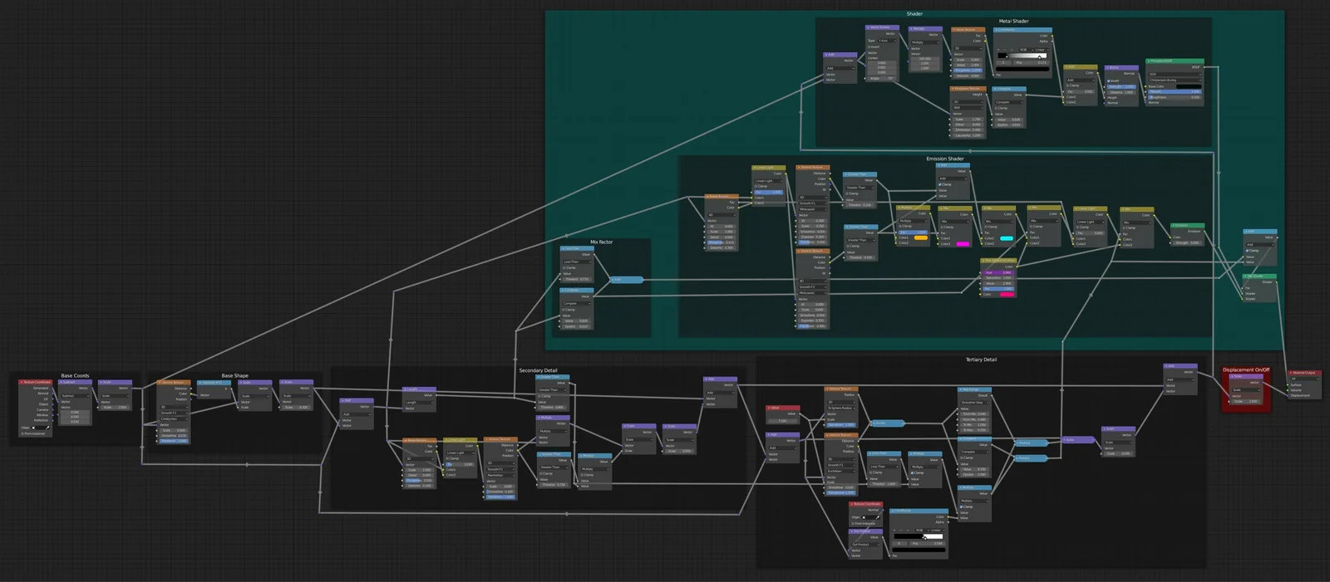1330x582 pixels.
Task: Click the Metallic slider on Principled BSDF
Action: [x=1175, y=91]
